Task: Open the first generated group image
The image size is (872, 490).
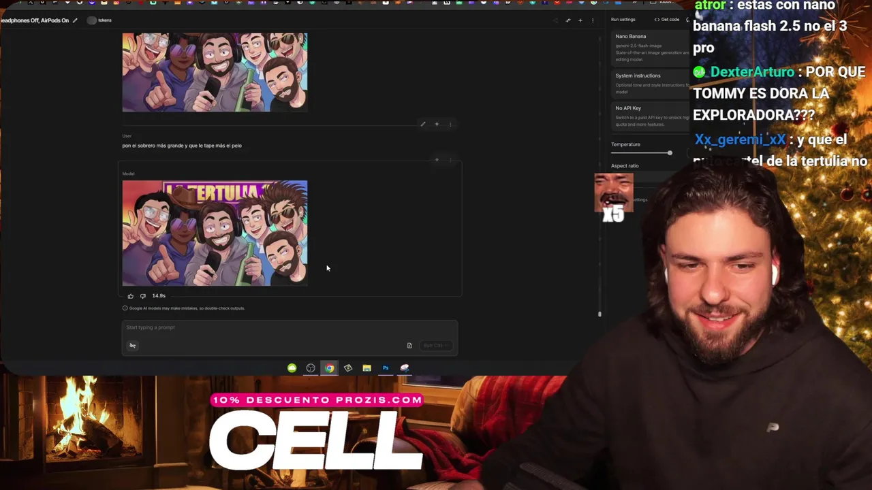Action: [215, 72]
